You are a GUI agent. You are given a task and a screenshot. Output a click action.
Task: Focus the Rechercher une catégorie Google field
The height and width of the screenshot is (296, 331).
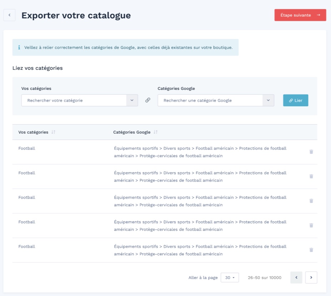(x=210, y=100)
